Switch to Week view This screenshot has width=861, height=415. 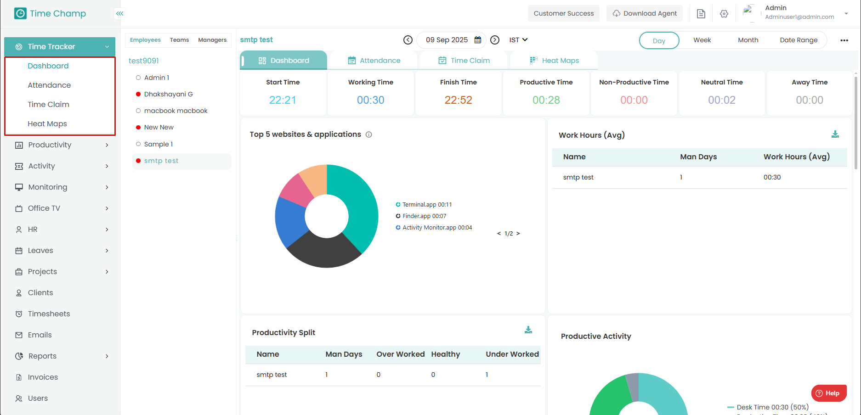702,40
